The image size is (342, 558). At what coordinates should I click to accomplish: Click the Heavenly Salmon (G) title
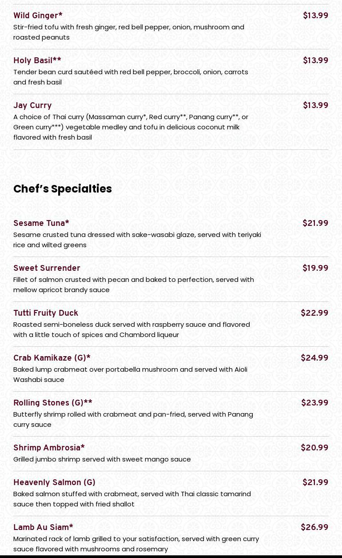tap(54, 483)
